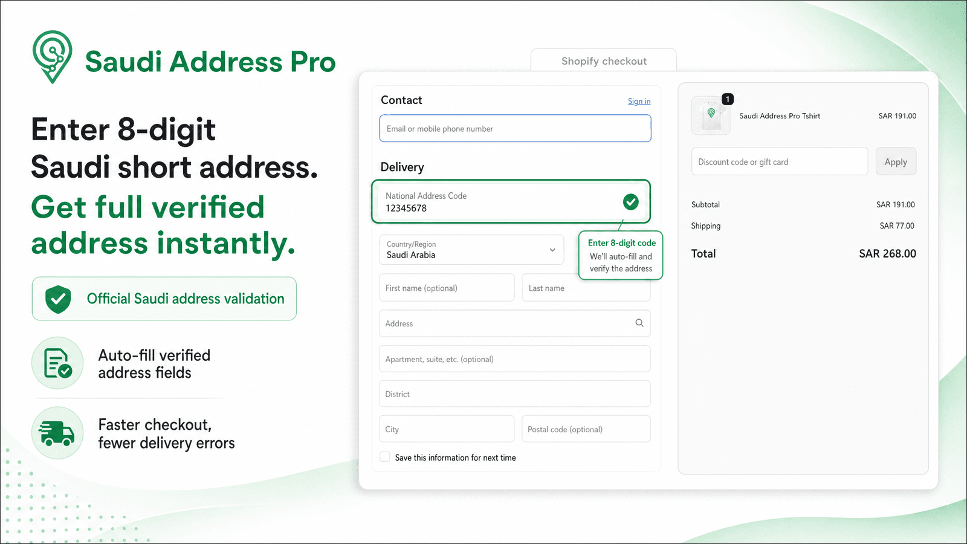
Task: Follow the Sign in link
Action: 639,102
